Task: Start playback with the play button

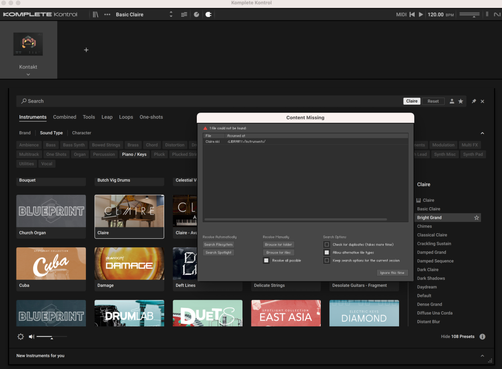Action: 421,15
